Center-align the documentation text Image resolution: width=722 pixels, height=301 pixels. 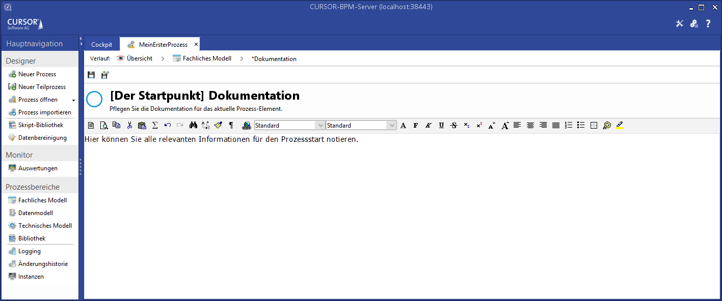(x=530, y=125)
